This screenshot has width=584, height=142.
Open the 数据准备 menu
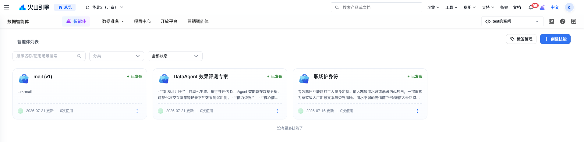[113, 21]
